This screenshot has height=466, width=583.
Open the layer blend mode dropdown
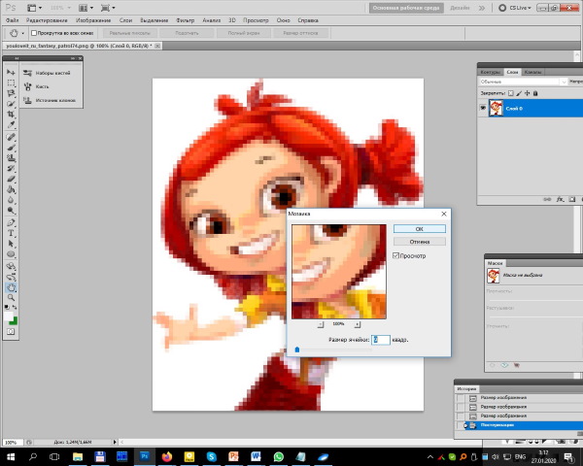click(523, 82)
